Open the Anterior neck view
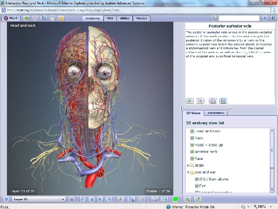This screenshot has width=278, height=209. click(204, 152)
